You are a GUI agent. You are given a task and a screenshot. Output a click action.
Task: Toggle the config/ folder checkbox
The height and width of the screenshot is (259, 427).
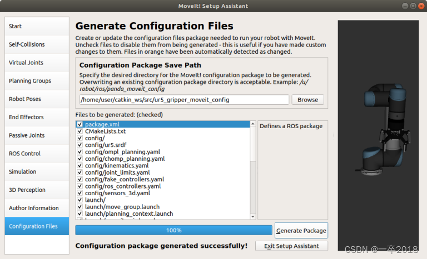[x=80, y=138]
